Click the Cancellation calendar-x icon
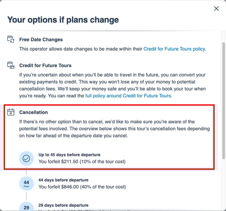Viewport: 226px width, 211px height. (x=11, y=112)
